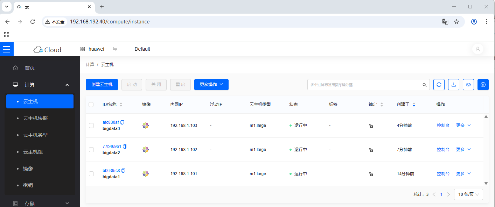This screenshot has height=207, width=495.
Task: Bookmark this page with the star
Action: pyautogui.click(x=456, y=22)
